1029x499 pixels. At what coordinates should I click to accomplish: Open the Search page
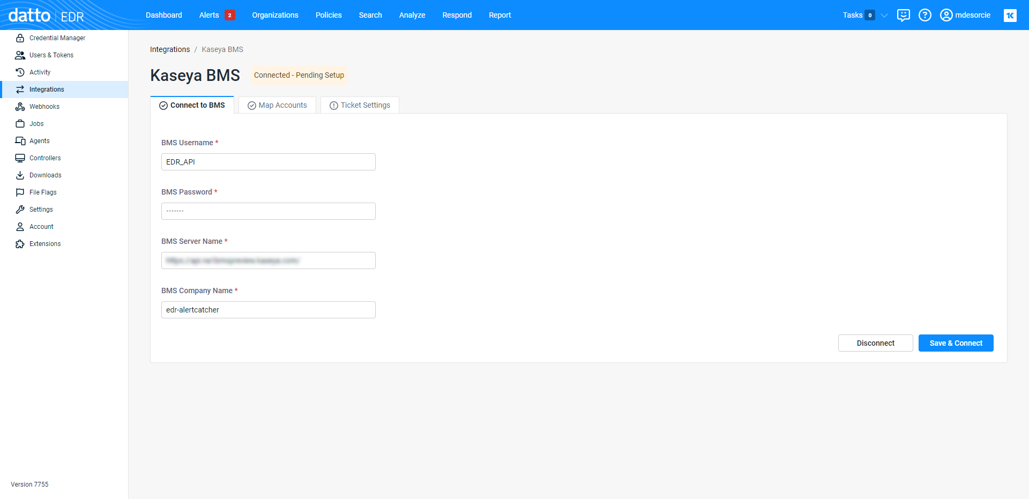370,15
